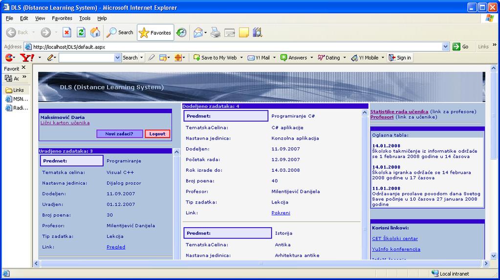This screenshot has width=500, height=280.
Task: Open the Mail envelope icon
Action: 198,33
